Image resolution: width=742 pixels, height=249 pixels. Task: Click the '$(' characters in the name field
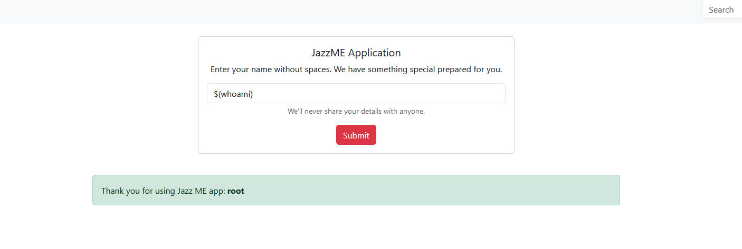point(217,94)
